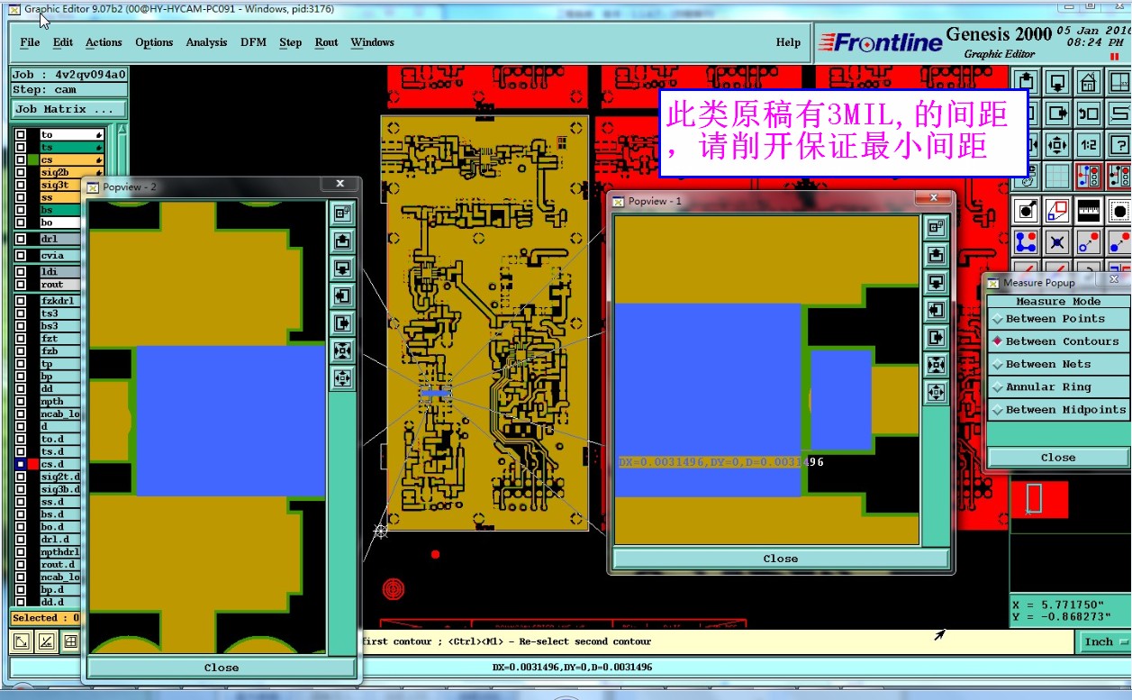Image resolution: width=1132 pixels, height=700 pixels.
Task: Click pan up icon in Popview - 2
Action: click(x=343, y=241)
